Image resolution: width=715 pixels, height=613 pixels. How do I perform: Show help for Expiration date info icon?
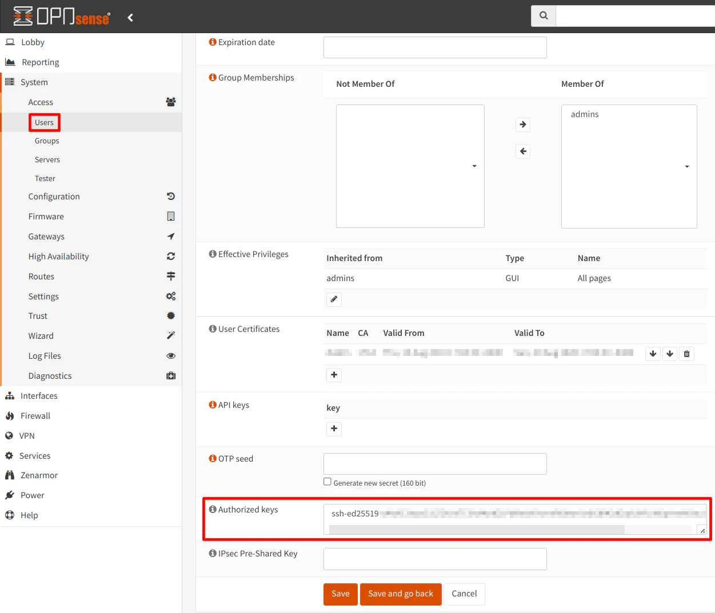[213, 42]
